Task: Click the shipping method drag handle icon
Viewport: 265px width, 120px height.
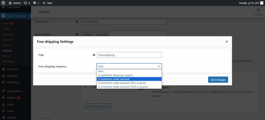Action: click(85, 87)
